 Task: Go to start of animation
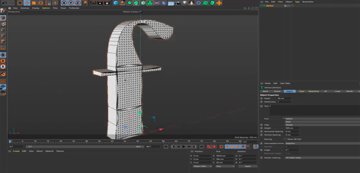coord(166,147)
